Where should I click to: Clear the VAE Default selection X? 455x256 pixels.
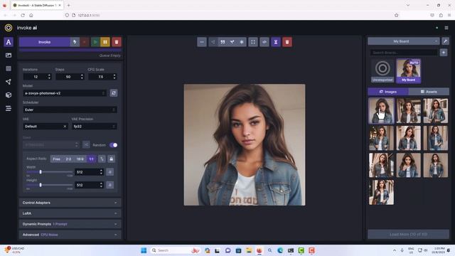point(65,127)
